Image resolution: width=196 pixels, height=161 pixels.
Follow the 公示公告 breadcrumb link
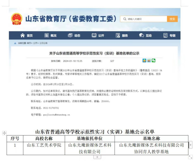click(x=44, y=43)
